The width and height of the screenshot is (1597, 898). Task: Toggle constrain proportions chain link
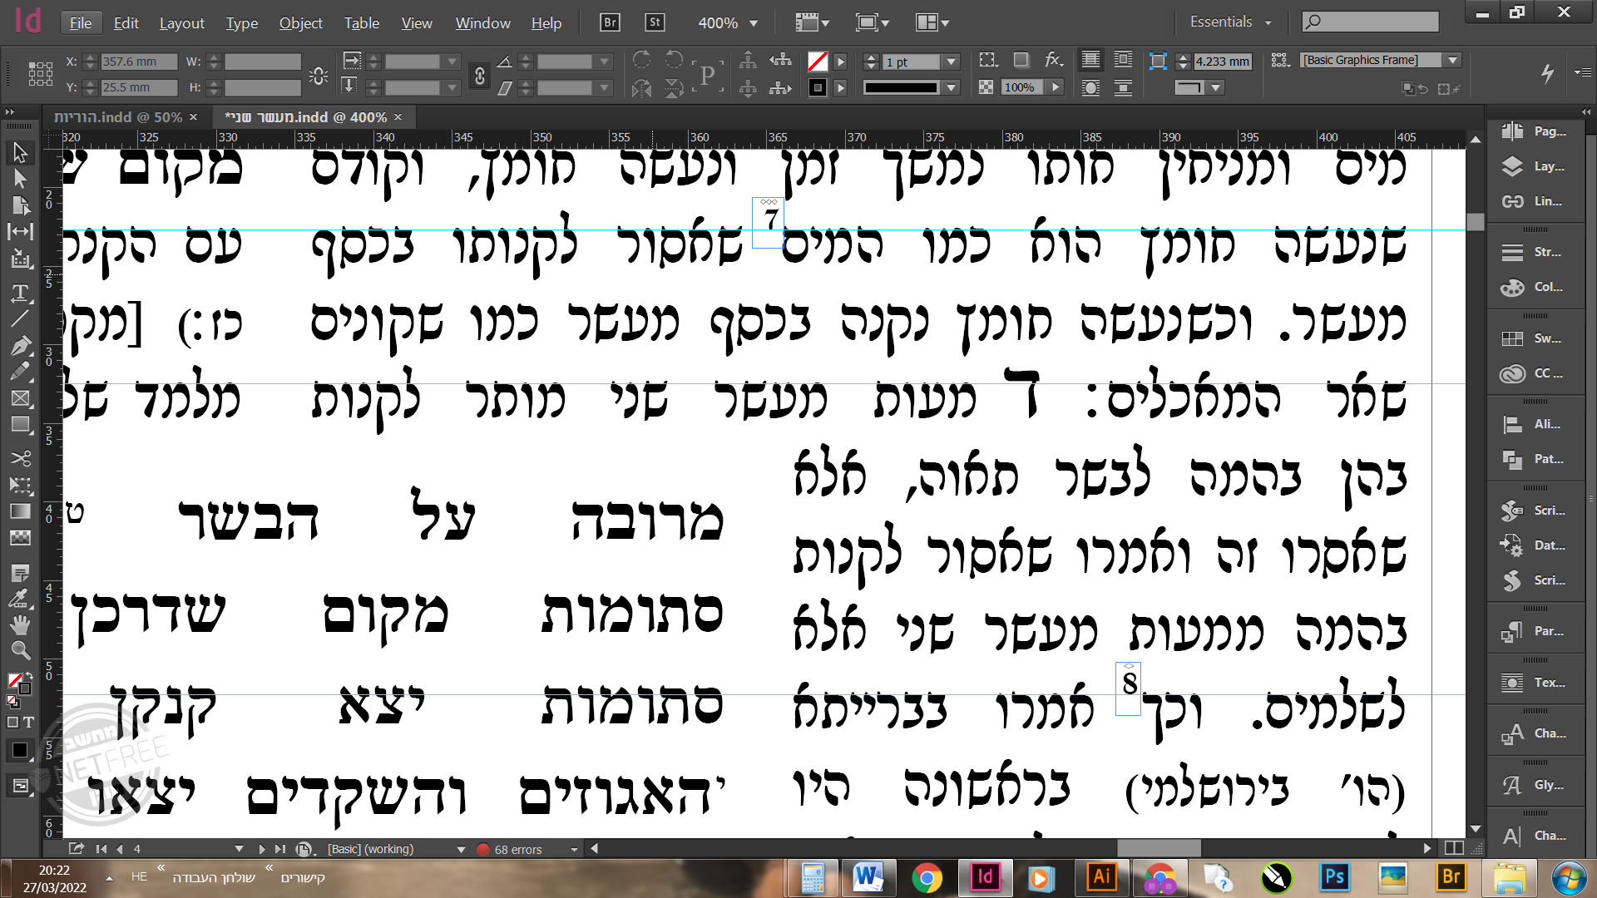(x=479, y=76)
